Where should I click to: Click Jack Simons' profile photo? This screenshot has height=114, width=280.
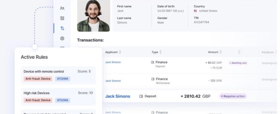pos(93,16)
